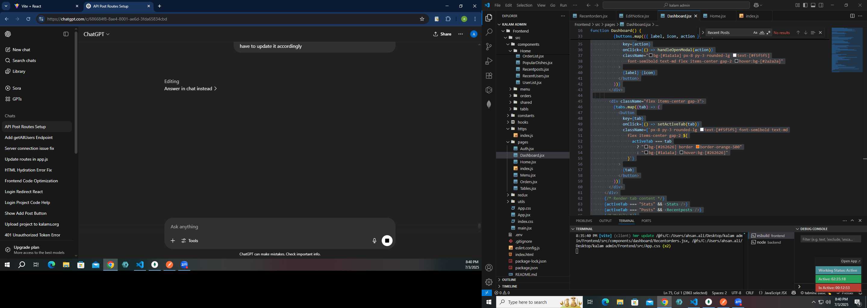Click Share button in ChatGPT header
Viewport: 867px width, 308px height.
pyautogui.click(x=442, y=34)
